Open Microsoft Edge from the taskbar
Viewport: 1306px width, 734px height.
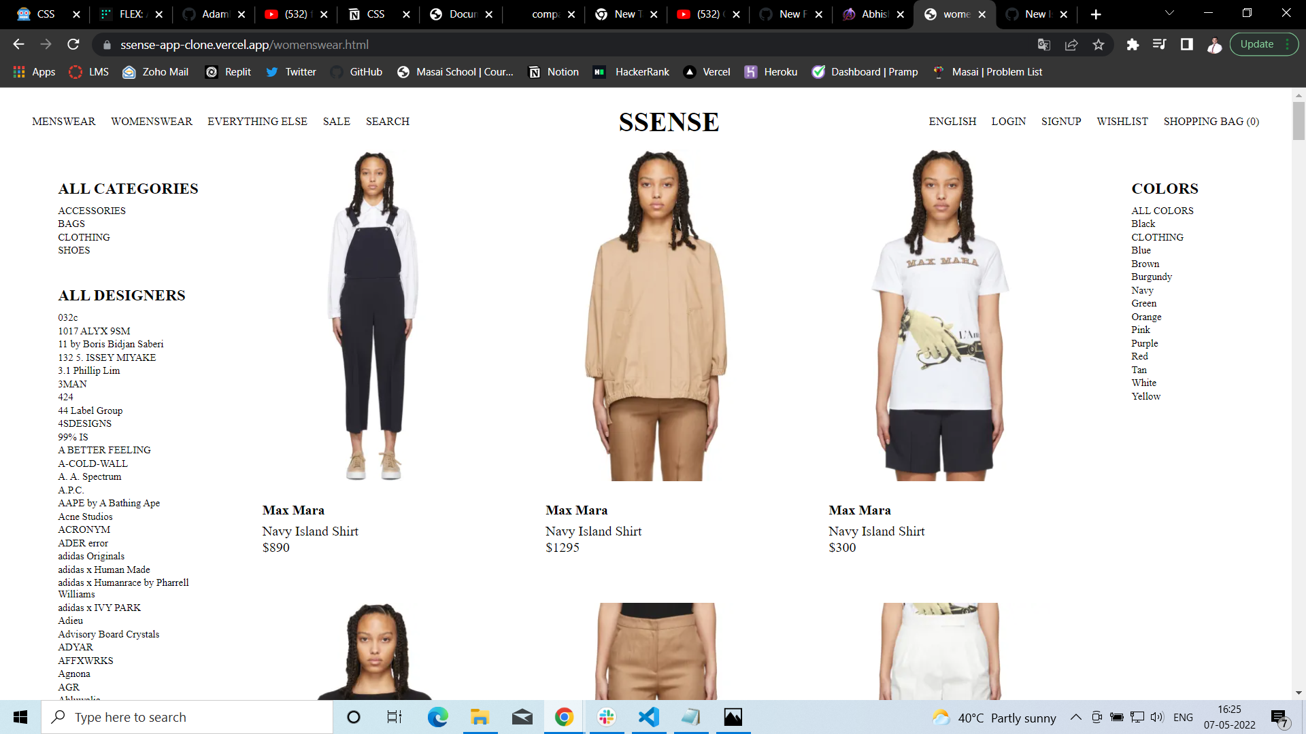pyautogui.click(x=437, y=717)
